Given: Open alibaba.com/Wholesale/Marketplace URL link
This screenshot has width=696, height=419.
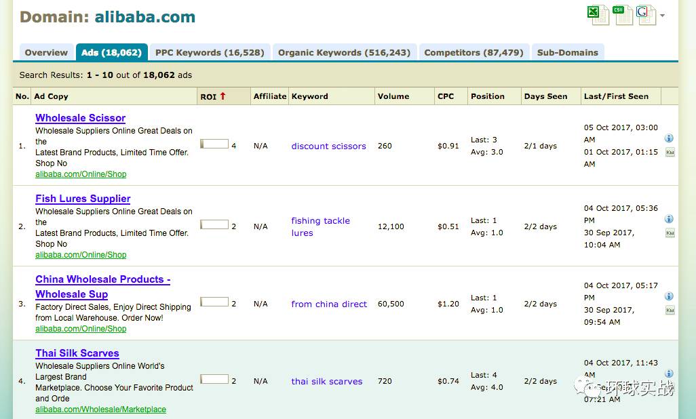Looking at the screenshot, I should coord(101,410).
